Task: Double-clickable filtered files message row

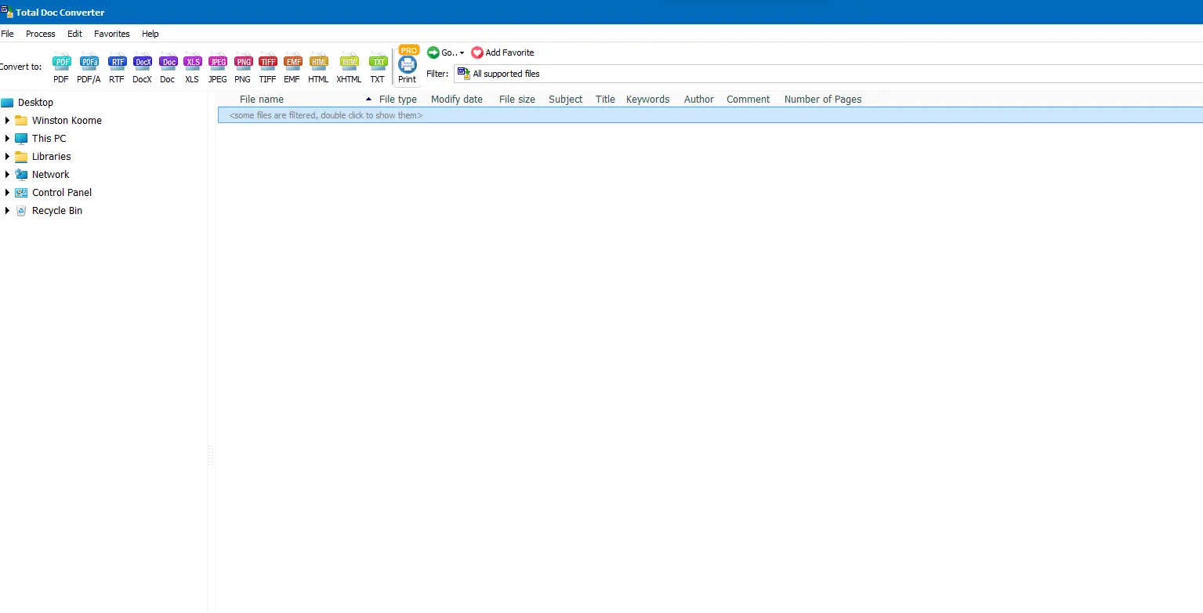Action: [x=324, y=115]
